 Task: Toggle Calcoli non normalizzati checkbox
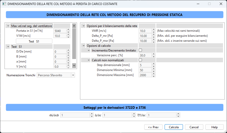(x=140, y=60)
